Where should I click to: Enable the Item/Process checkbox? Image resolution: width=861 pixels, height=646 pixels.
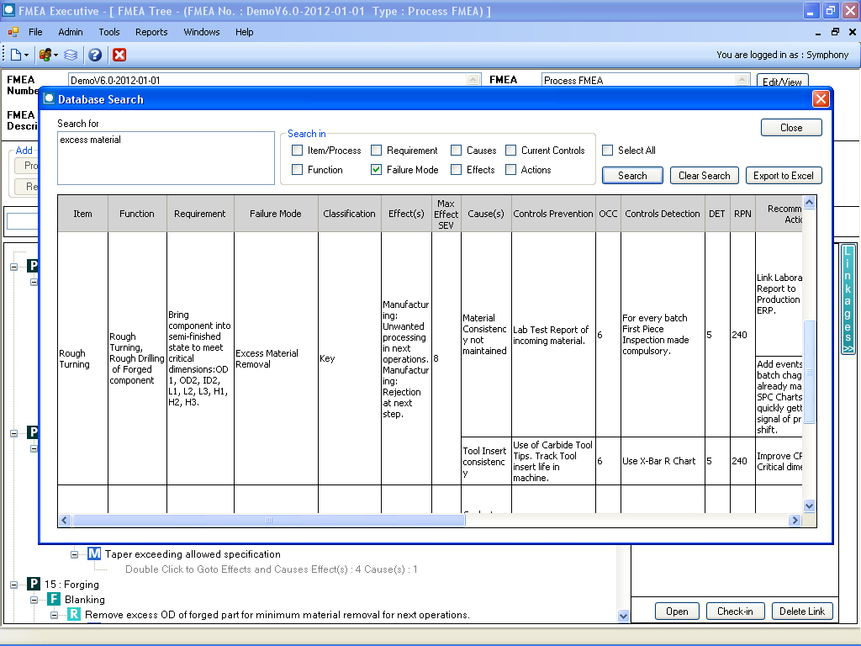click(x=297, y=150)
